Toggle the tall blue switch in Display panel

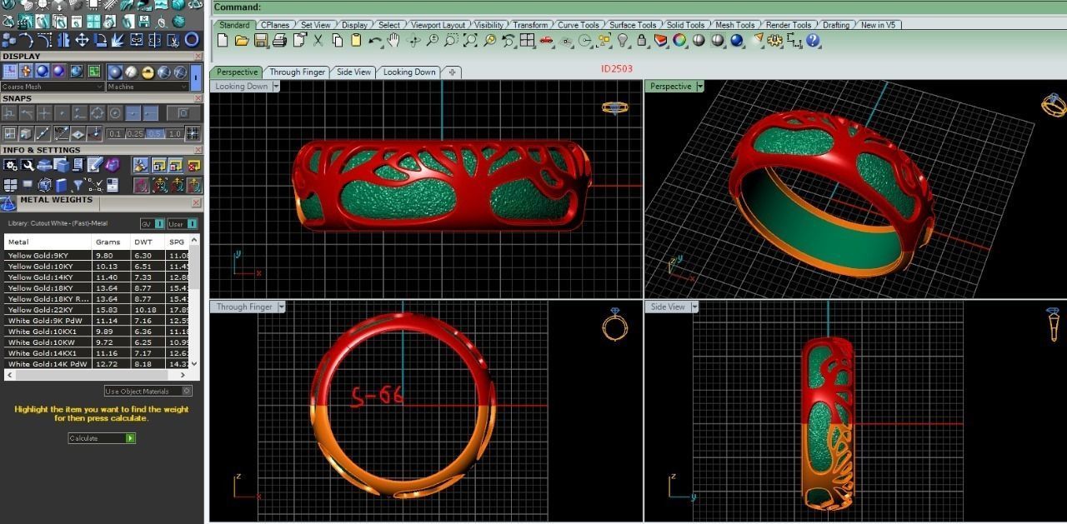coord(196,77)
